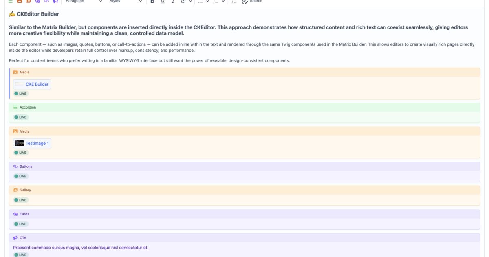The width and height of the screenshot is (489, 257).
Task: Toggle bold formatting
Action: (152, 1)
